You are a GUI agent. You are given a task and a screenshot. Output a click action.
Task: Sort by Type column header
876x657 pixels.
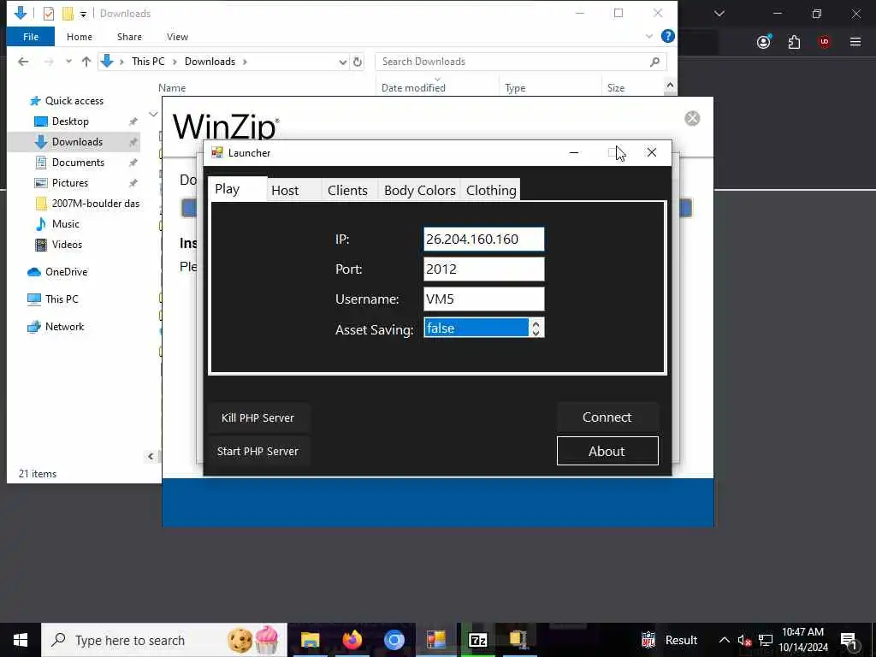514,88
